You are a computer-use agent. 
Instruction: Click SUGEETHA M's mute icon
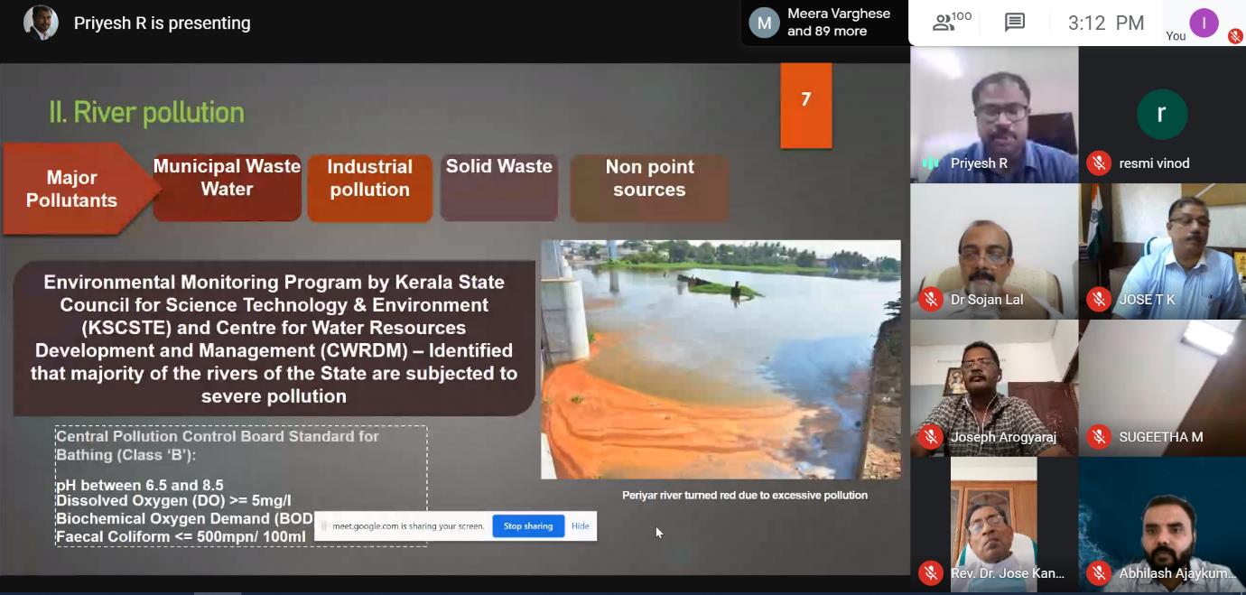tap(1099, 436)
